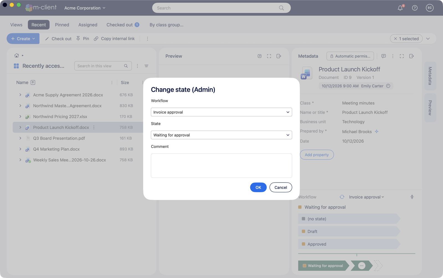
Task: Maximize the Metadata pane
Action: tap(402, 56)
